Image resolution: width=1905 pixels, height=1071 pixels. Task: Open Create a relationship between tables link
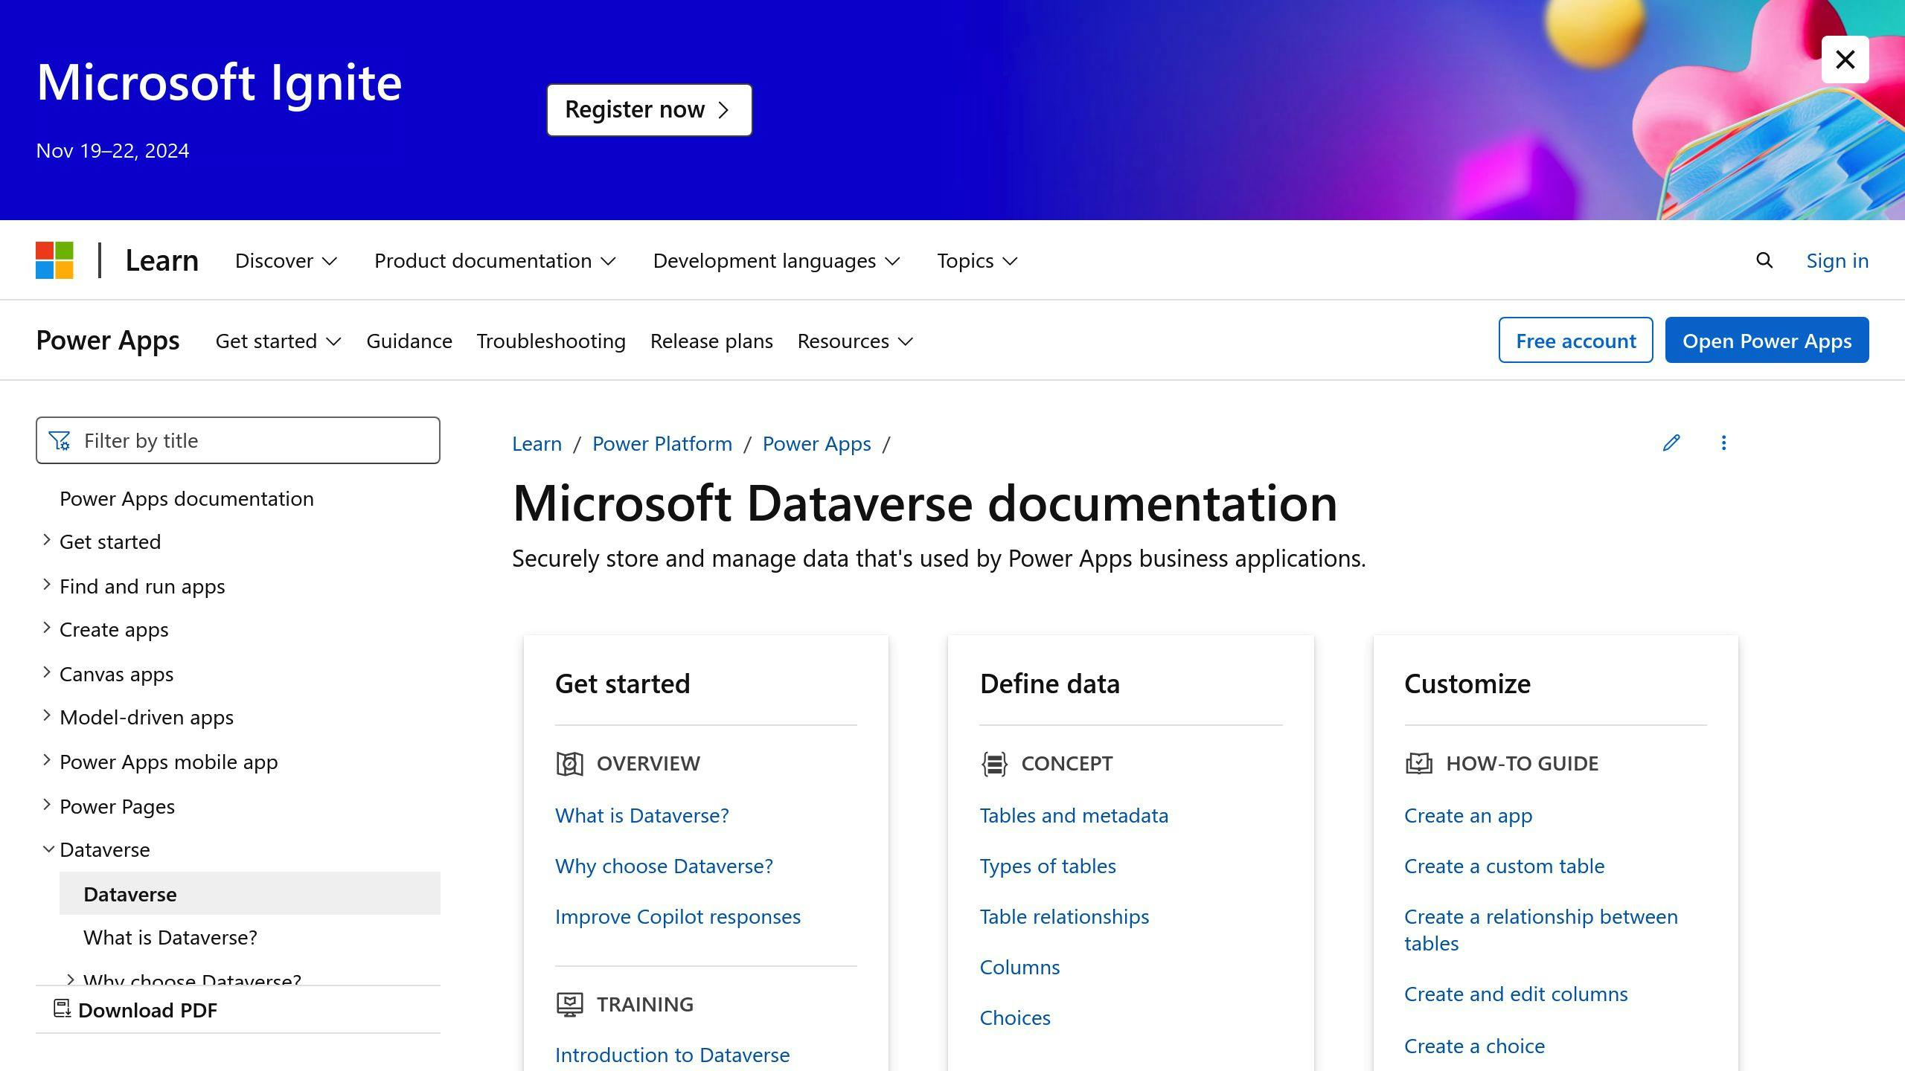[1541, 930]
